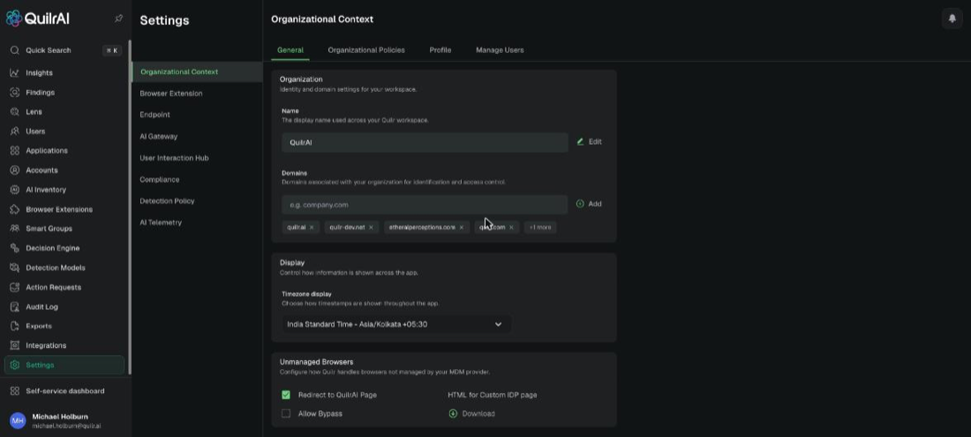Open Endpoint settings
Viewport: 971px width, 437px height.
(x=154, y=115)
